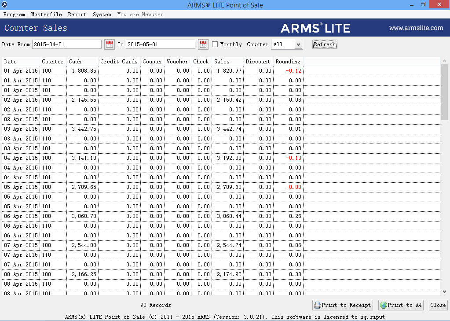
Task: Click the 93 Records status text
Action: [x=156, y=305]
